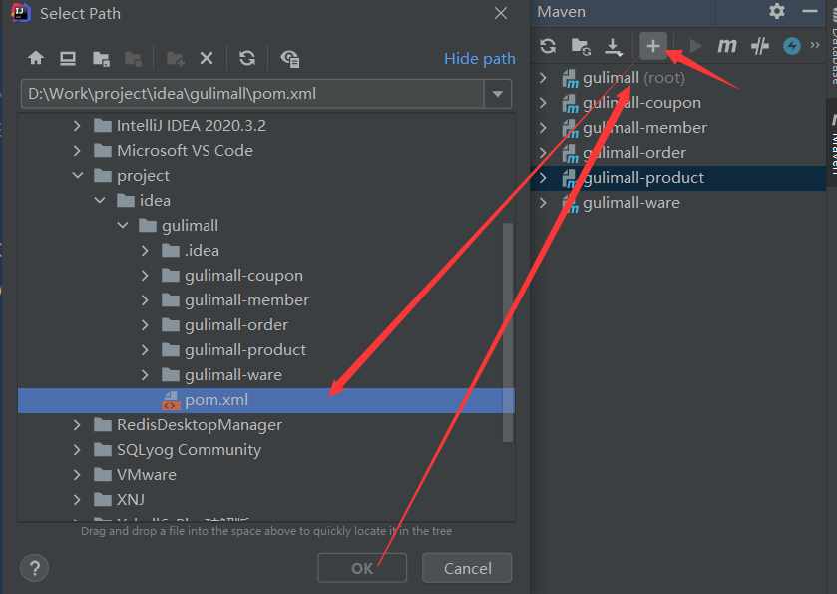Expand gulimall (root) Maven node
Image resolution: width=837 pixels, height=594 pixels.
pos(543,78)
